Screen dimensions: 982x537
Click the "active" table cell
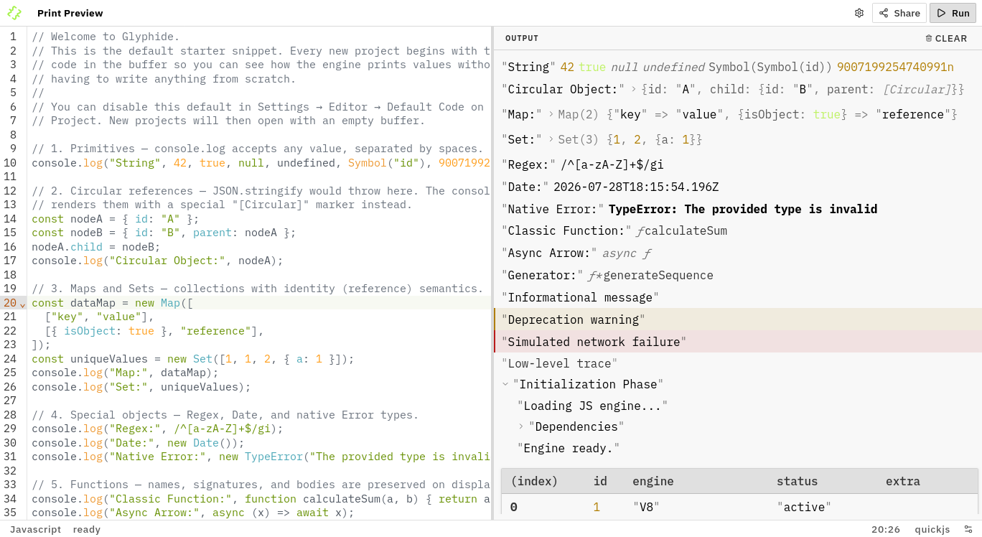[x=804, y=507]
